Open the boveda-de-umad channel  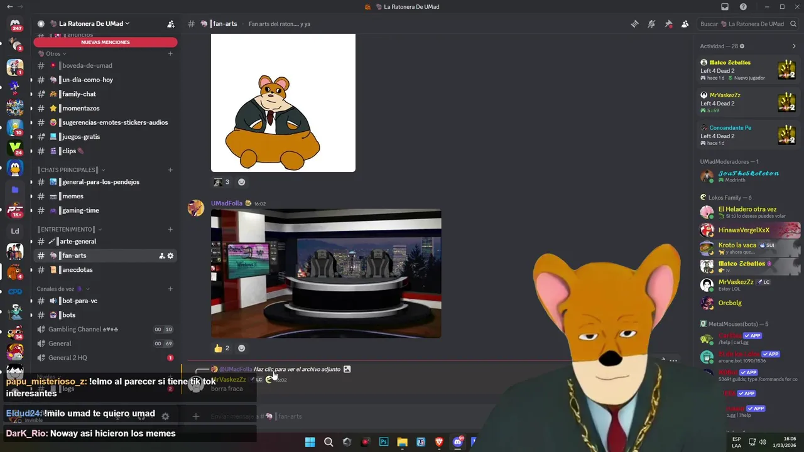click(x=106, y=65)
